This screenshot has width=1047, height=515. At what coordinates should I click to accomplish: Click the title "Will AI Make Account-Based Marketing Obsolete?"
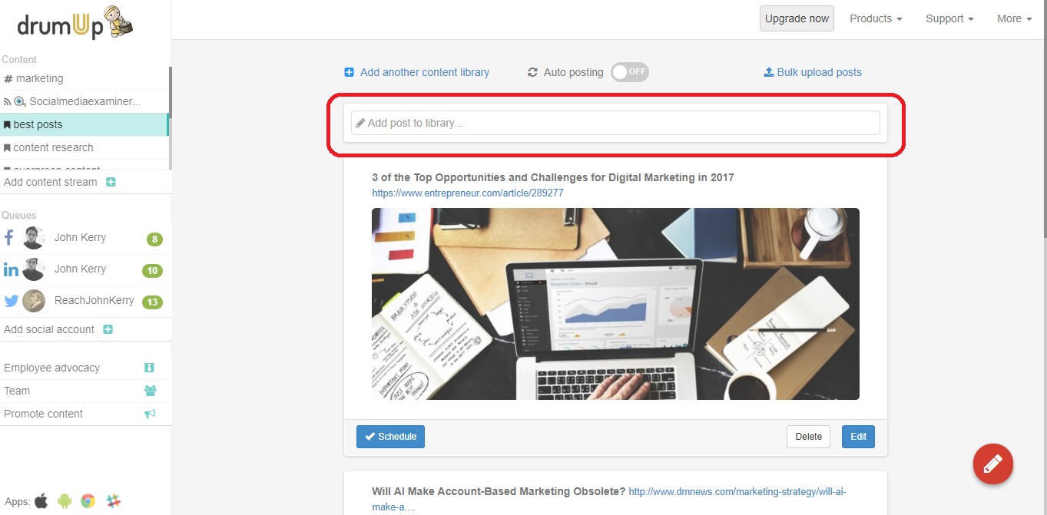499,491
